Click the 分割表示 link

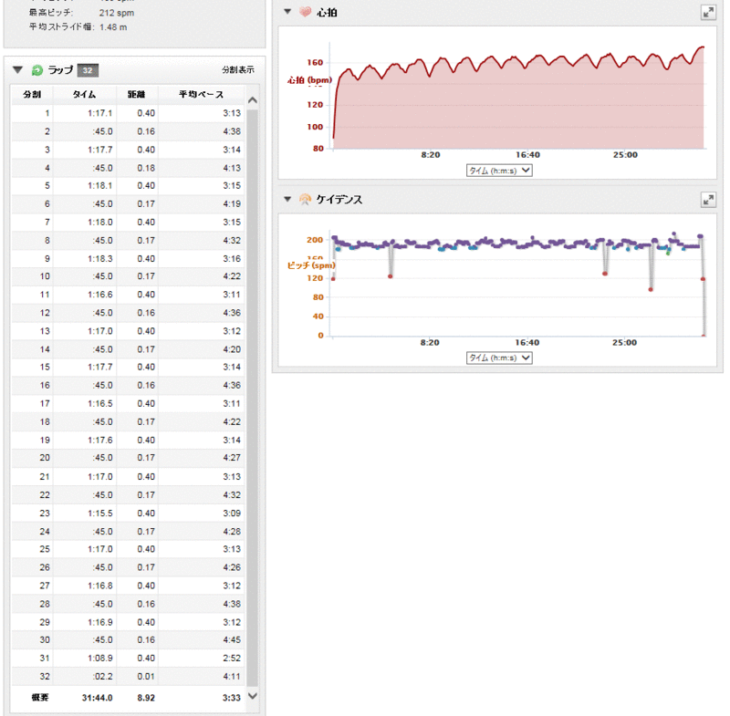coord(237,70)
